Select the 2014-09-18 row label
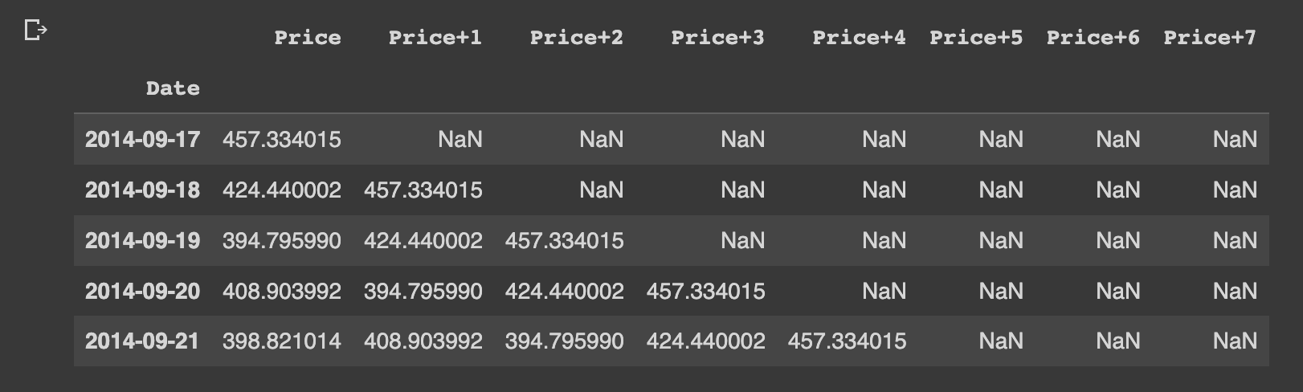 tap(142, 190)
